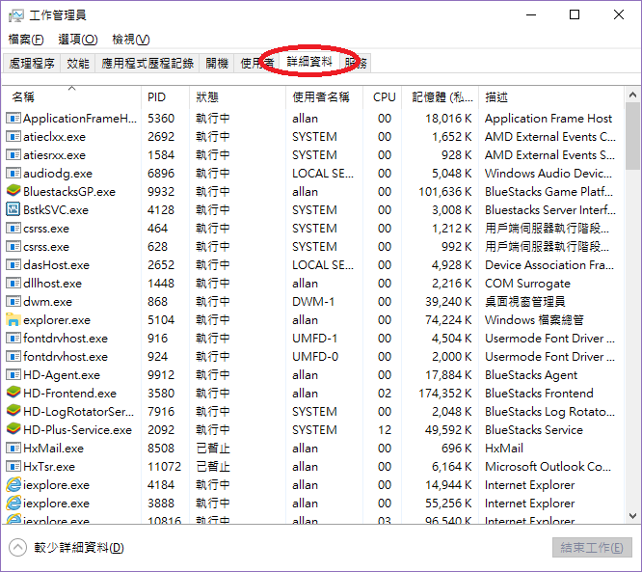Screen dimensions: 642x572
Task: Sort by the 名稱 column header
Action: pos(71,97)
